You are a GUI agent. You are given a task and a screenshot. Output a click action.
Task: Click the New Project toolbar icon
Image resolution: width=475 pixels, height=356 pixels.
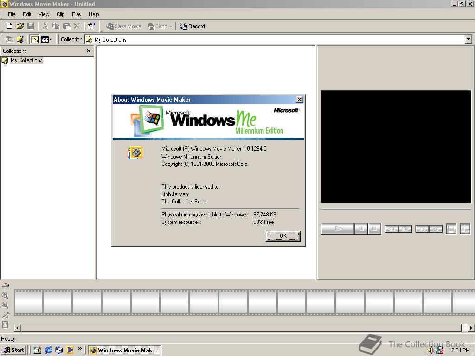(x=9, y=26)
